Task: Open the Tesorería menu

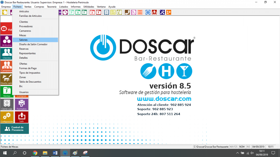Action: click(52, 7)
